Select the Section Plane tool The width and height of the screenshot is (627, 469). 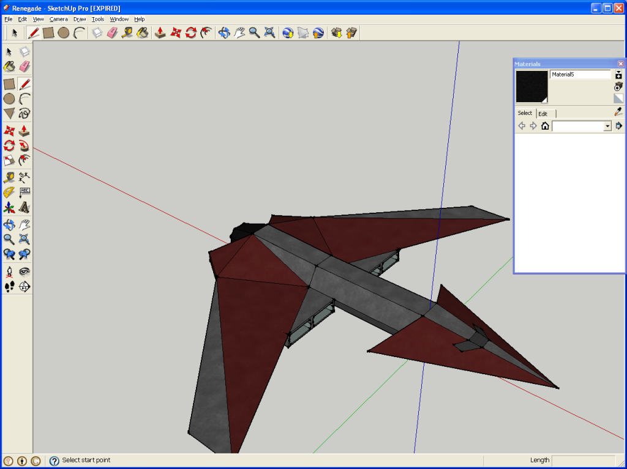pyautogui.click(x=24, y=287)
